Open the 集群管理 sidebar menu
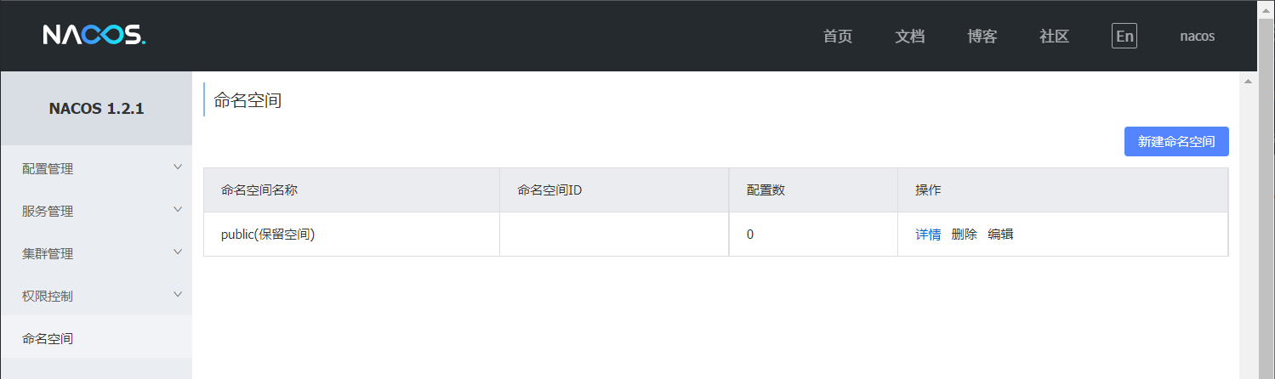 pos(96,253)
